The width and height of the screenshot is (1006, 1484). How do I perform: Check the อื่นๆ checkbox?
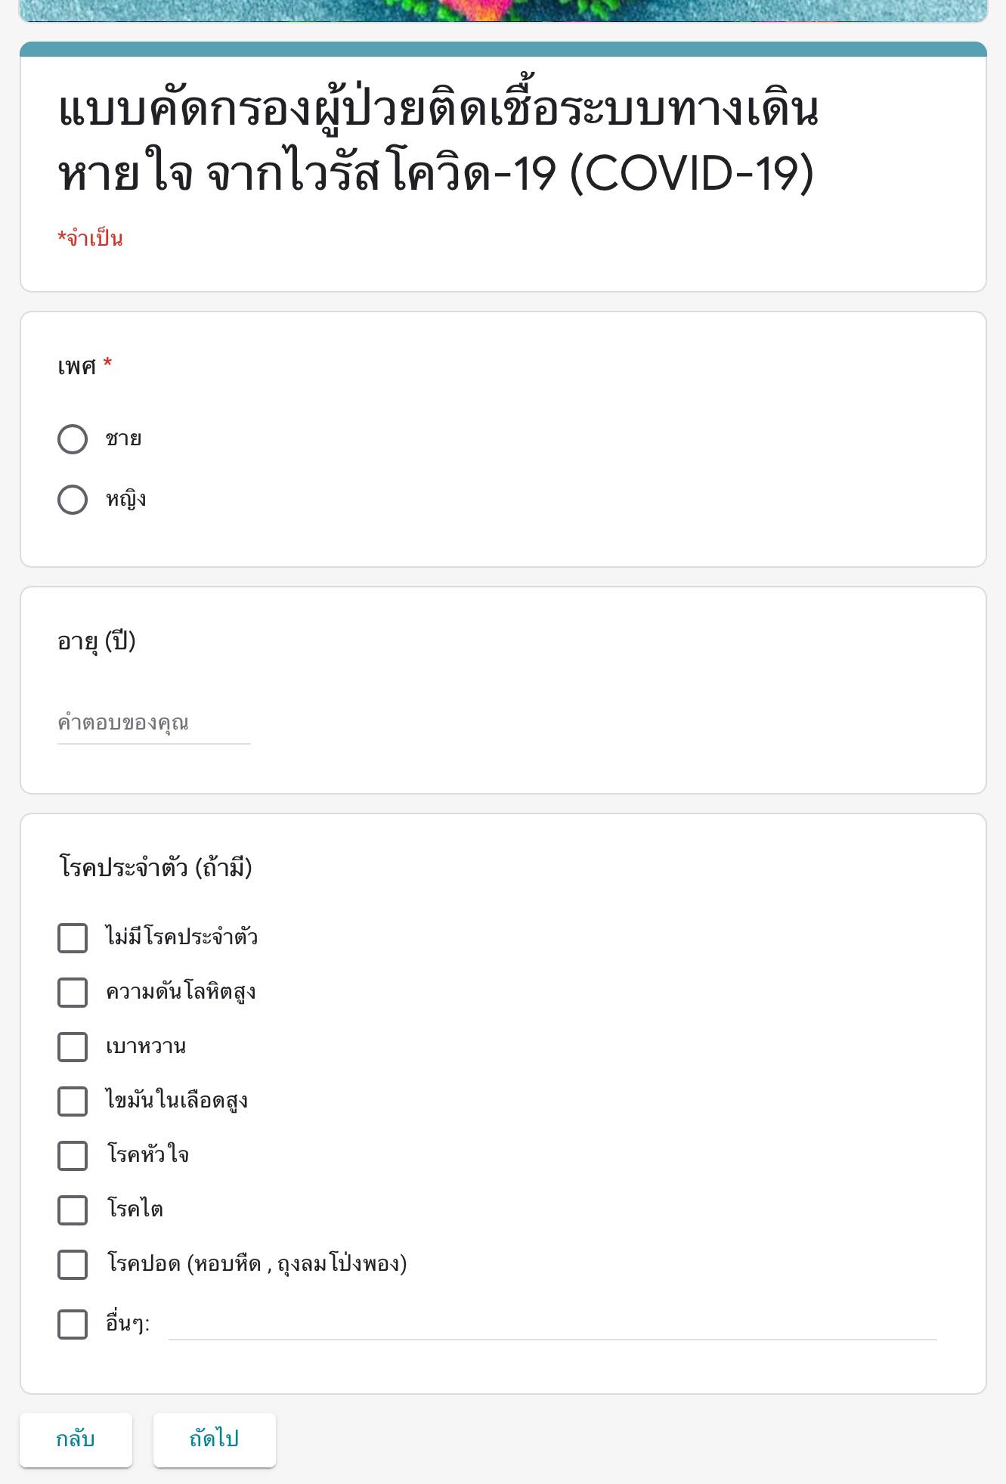click(x=73, y=1324)
